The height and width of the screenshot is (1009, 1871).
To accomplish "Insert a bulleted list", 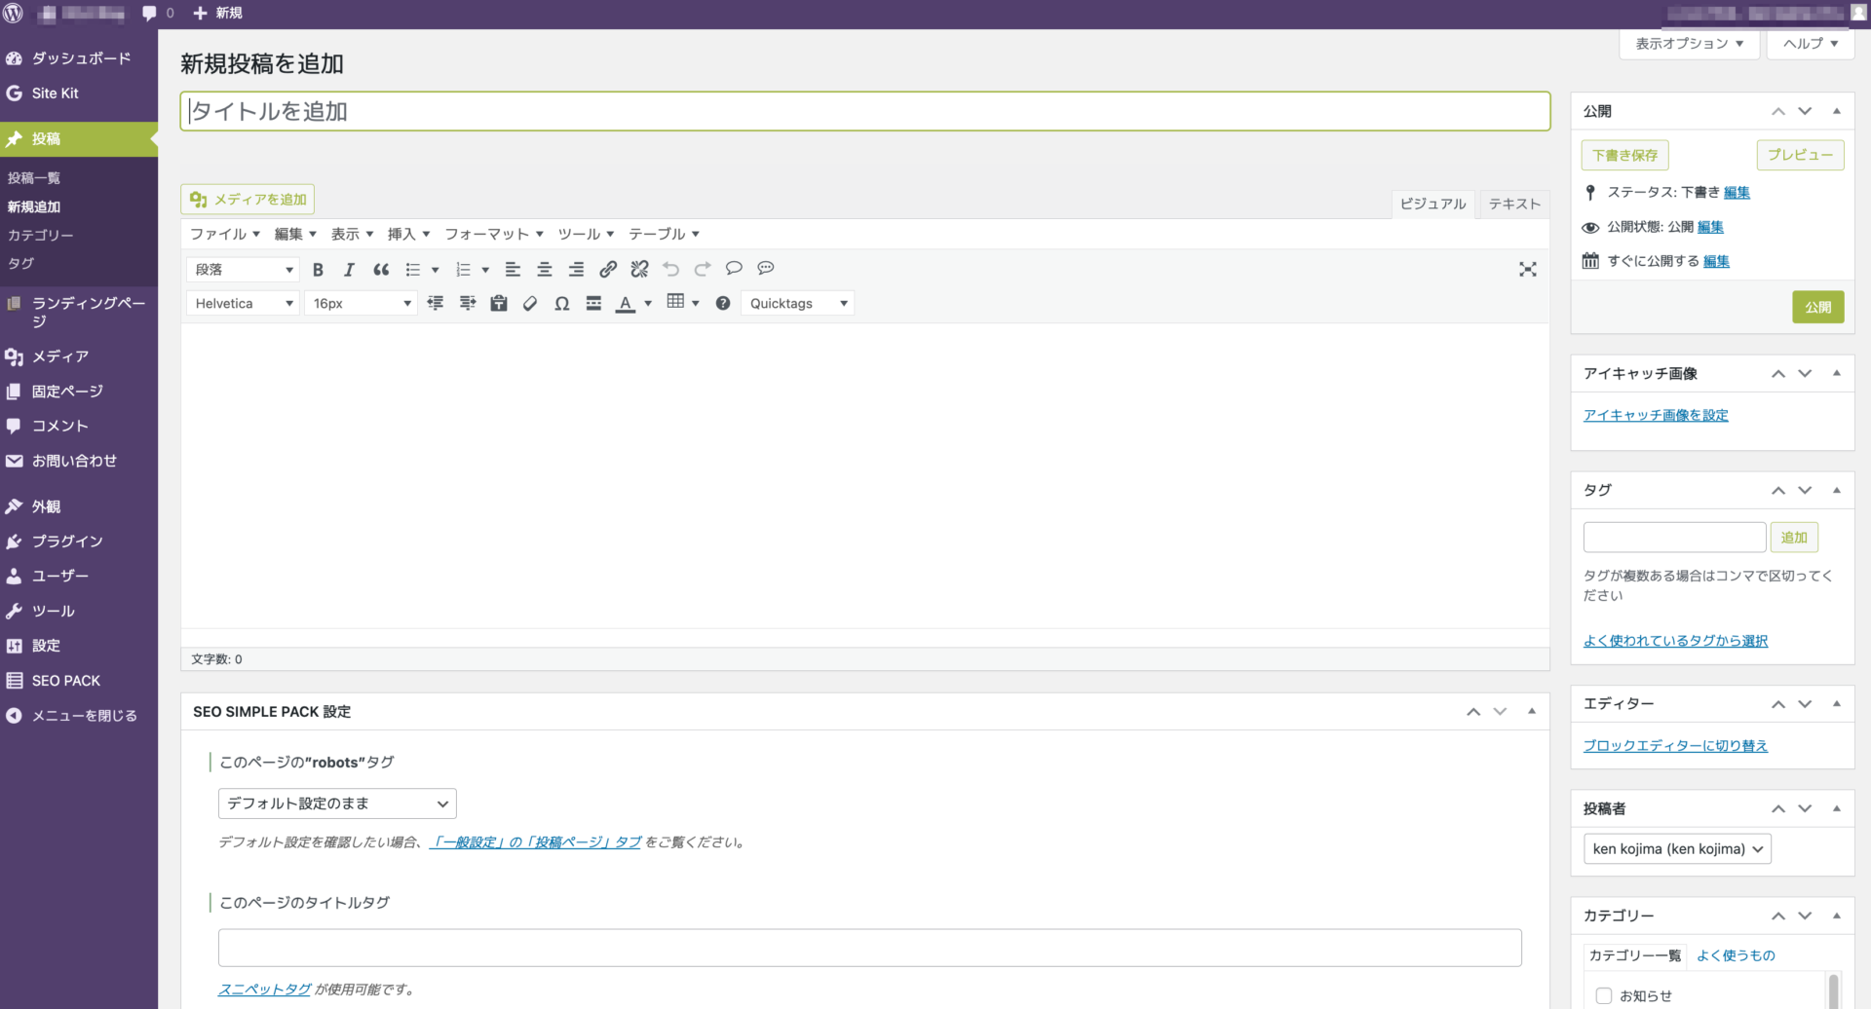I will (413, 270).
